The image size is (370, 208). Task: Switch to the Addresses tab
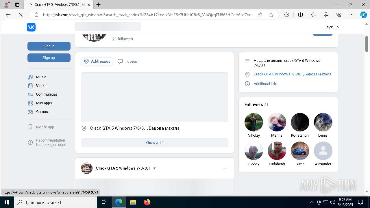point(97,61)
